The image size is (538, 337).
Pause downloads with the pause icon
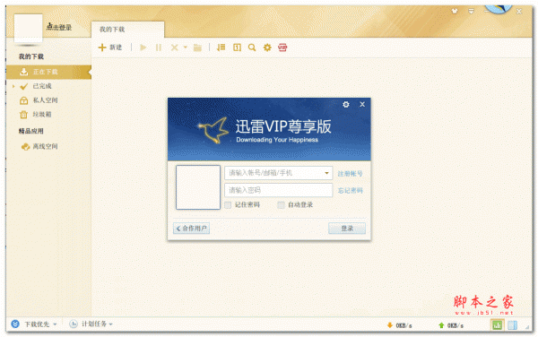pos(158,48)
